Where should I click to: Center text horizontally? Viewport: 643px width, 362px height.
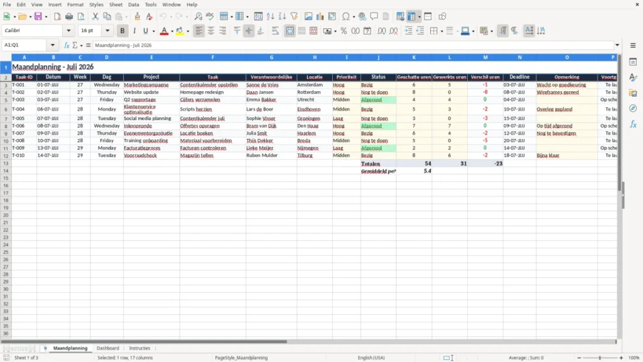pyautogui.click(x=211, y=31)
